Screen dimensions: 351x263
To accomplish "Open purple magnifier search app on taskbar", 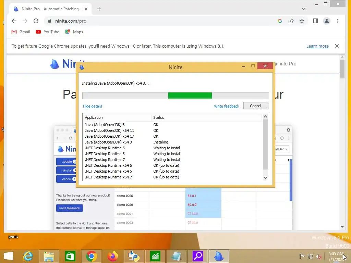I will [198, 256].
